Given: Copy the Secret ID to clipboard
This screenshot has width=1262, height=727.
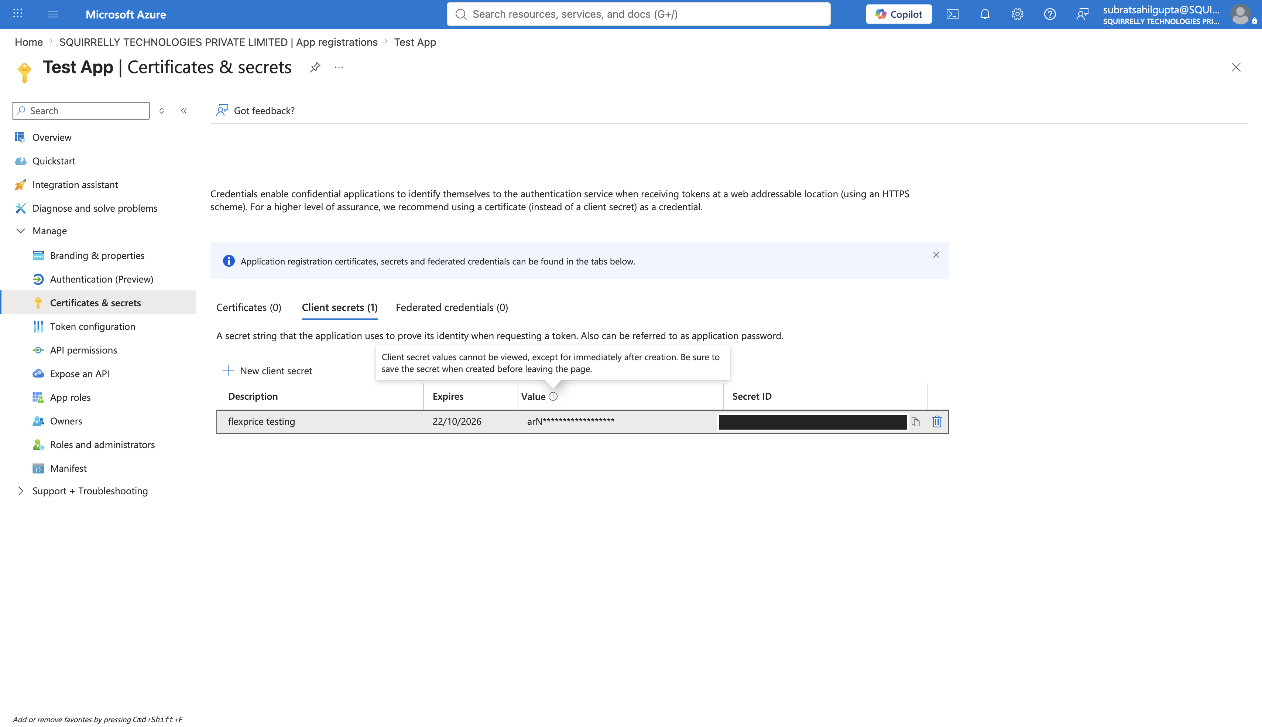Looking at the screenshot, I should (916, 422).
